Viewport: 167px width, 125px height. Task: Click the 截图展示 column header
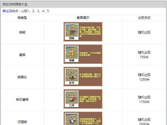83,18
